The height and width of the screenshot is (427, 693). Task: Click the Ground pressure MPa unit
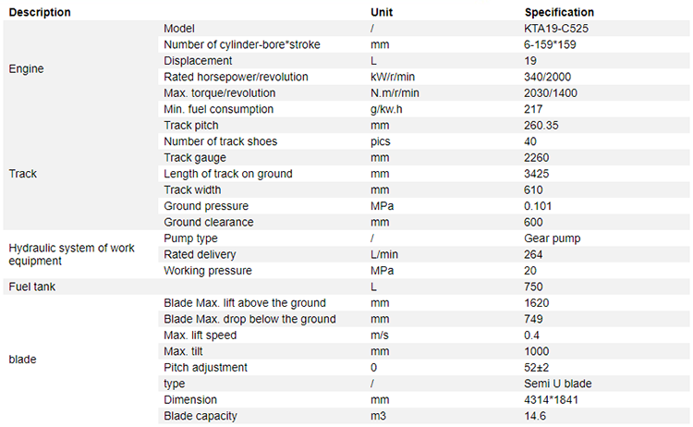(382, 205)
